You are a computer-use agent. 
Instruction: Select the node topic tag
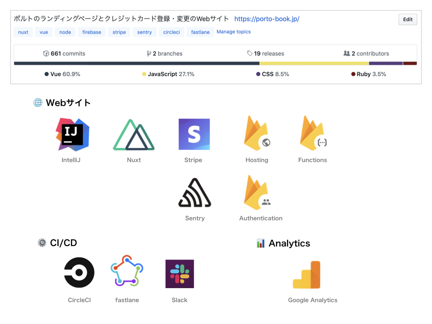coord(65,32)
